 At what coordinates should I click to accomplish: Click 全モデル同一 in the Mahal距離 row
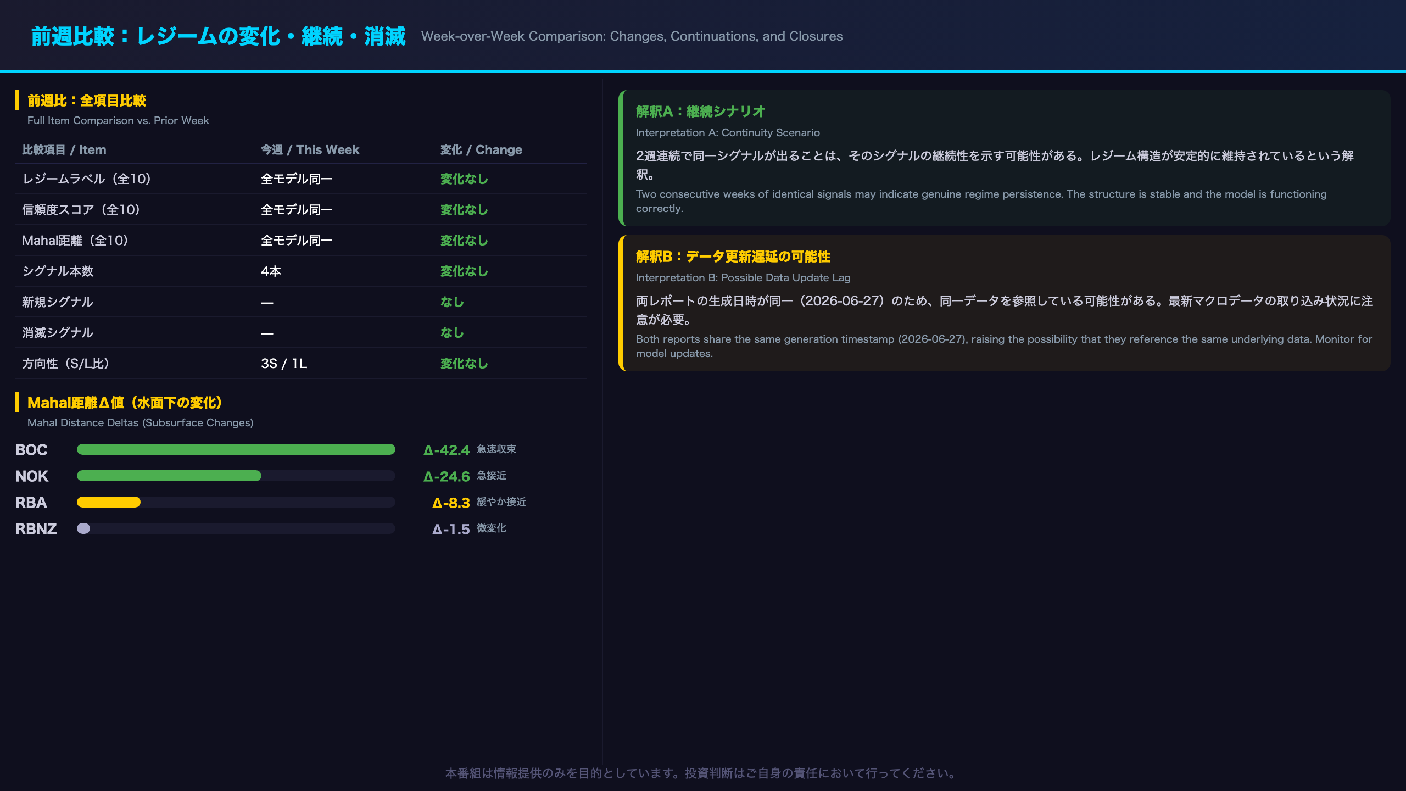click(x=297, y=240)
